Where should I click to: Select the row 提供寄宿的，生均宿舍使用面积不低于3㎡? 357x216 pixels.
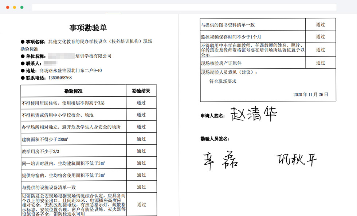73,175
